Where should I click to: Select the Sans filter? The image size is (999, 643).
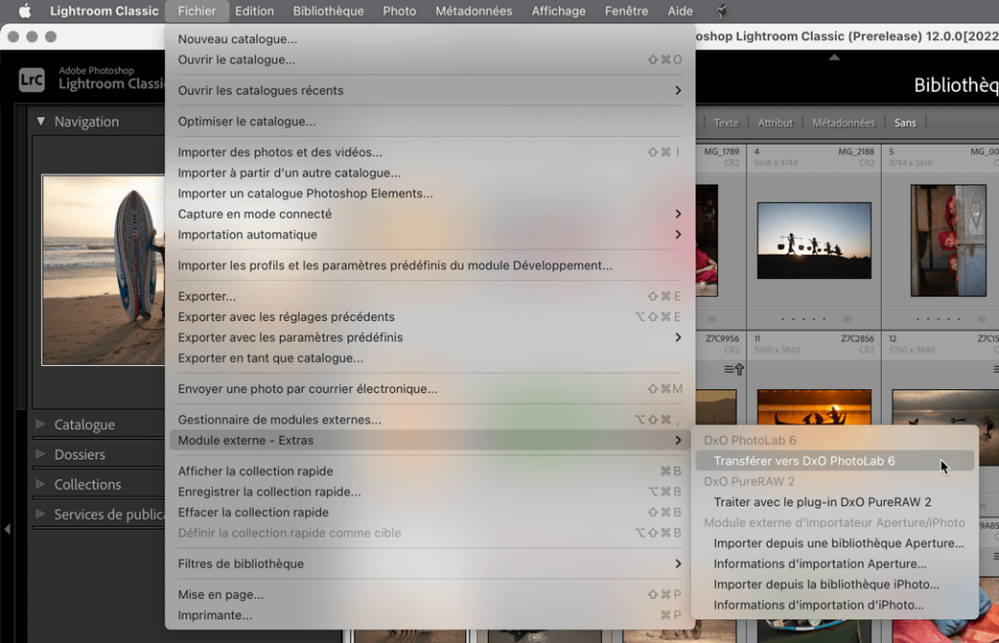pos(904,123)
